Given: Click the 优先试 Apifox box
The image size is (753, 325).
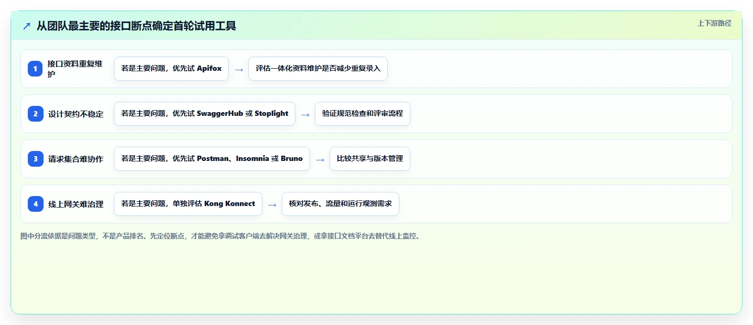Looking at the screenshot, I should click(x=171, y=69).
